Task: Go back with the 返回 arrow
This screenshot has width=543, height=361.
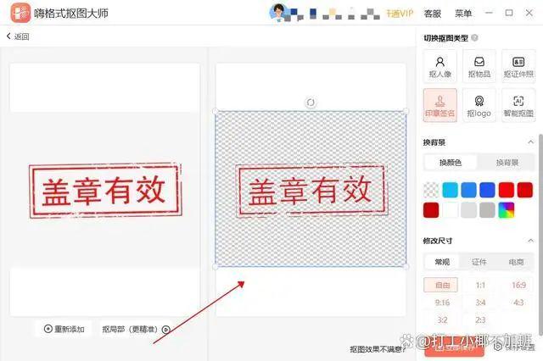Action: [x=18, y=36]
